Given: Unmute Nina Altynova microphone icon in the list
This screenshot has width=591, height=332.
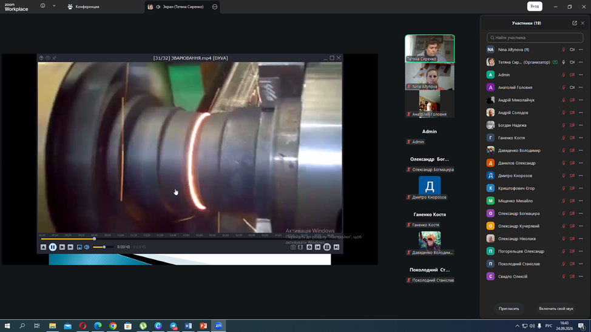Looking at the screenshot, I should tap(564, 50).
